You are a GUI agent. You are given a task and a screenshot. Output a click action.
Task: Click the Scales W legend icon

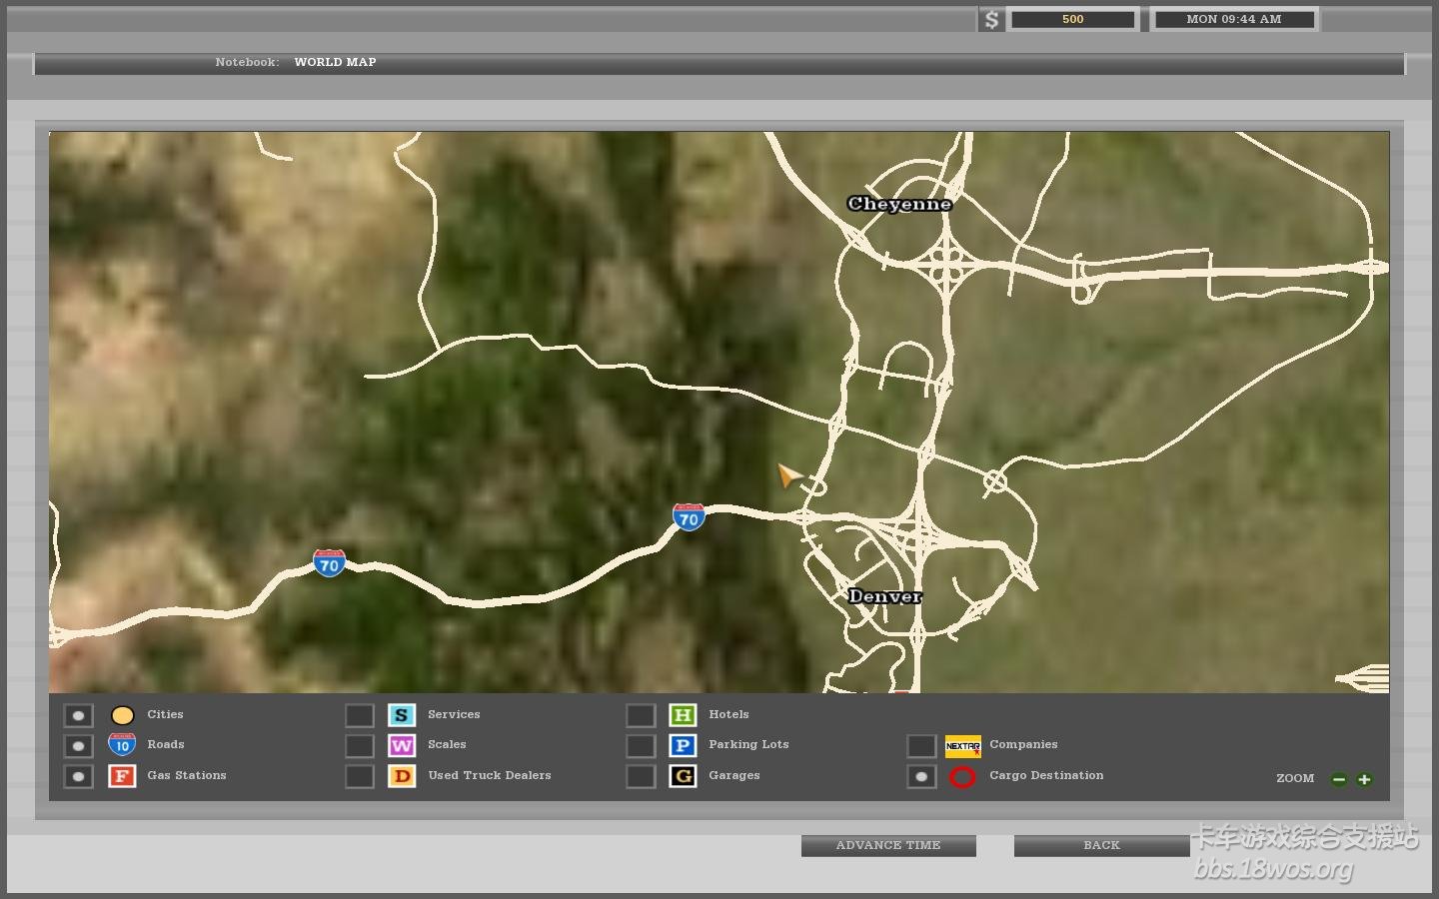pos(401,746)
